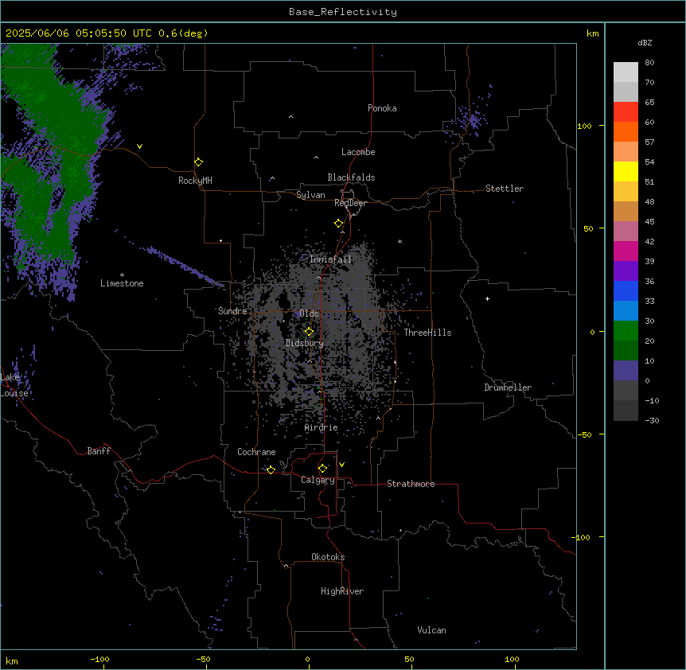
Task: Select the Blackfalds label
Action: coord(351,177)
